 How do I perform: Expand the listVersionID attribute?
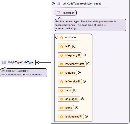coord(84,81)
